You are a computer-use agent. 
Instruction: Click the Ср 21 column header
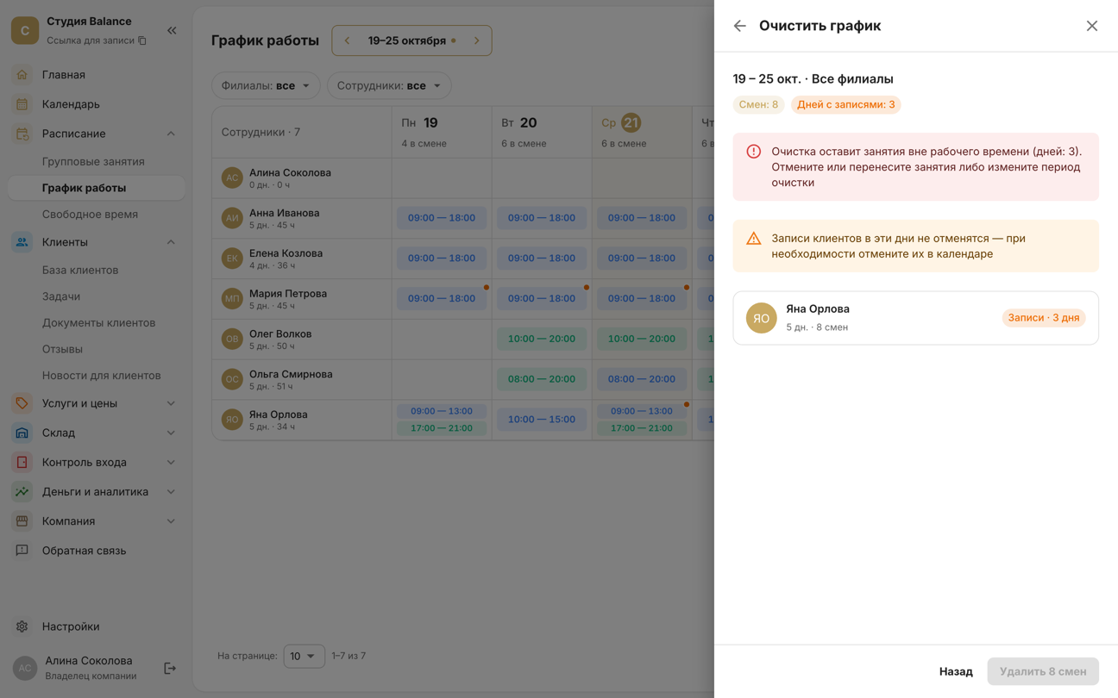(x=642, y=132)
